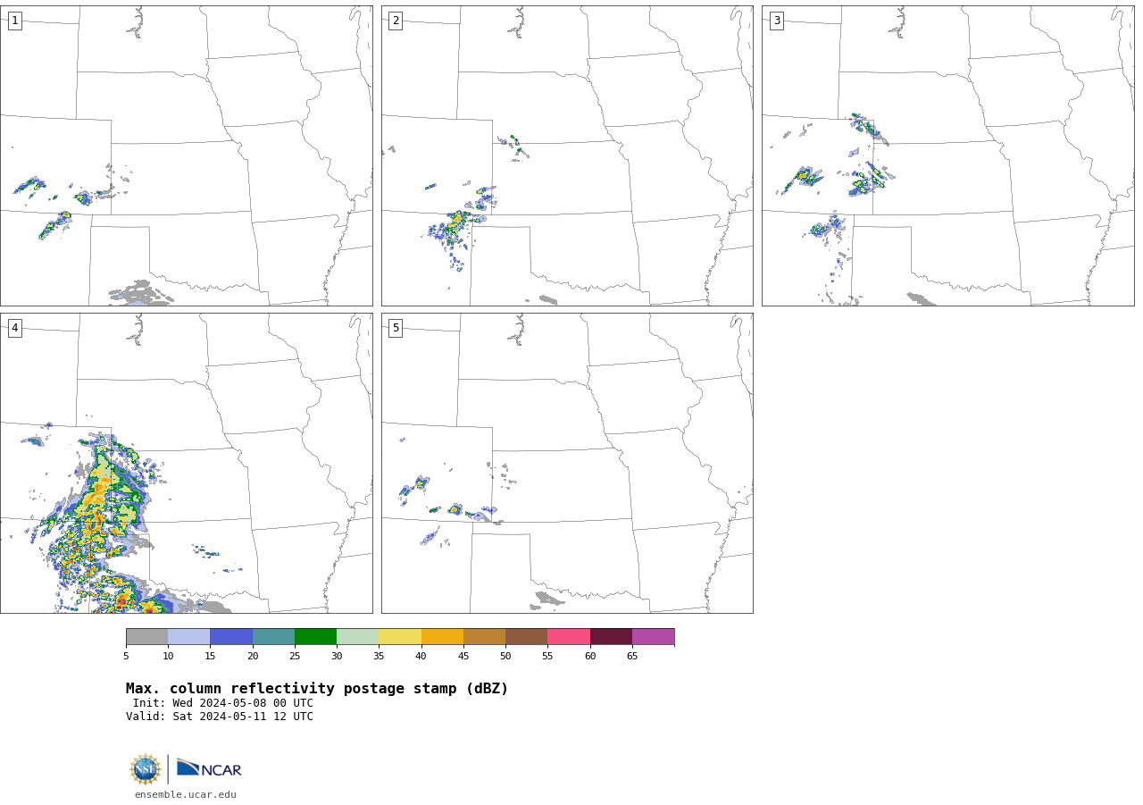Click the gray 5-10 dBZ color swatch
Image resolution: width=1143 pixels, height=805 pixels.
pyautogui.click(x=146, y=637)
